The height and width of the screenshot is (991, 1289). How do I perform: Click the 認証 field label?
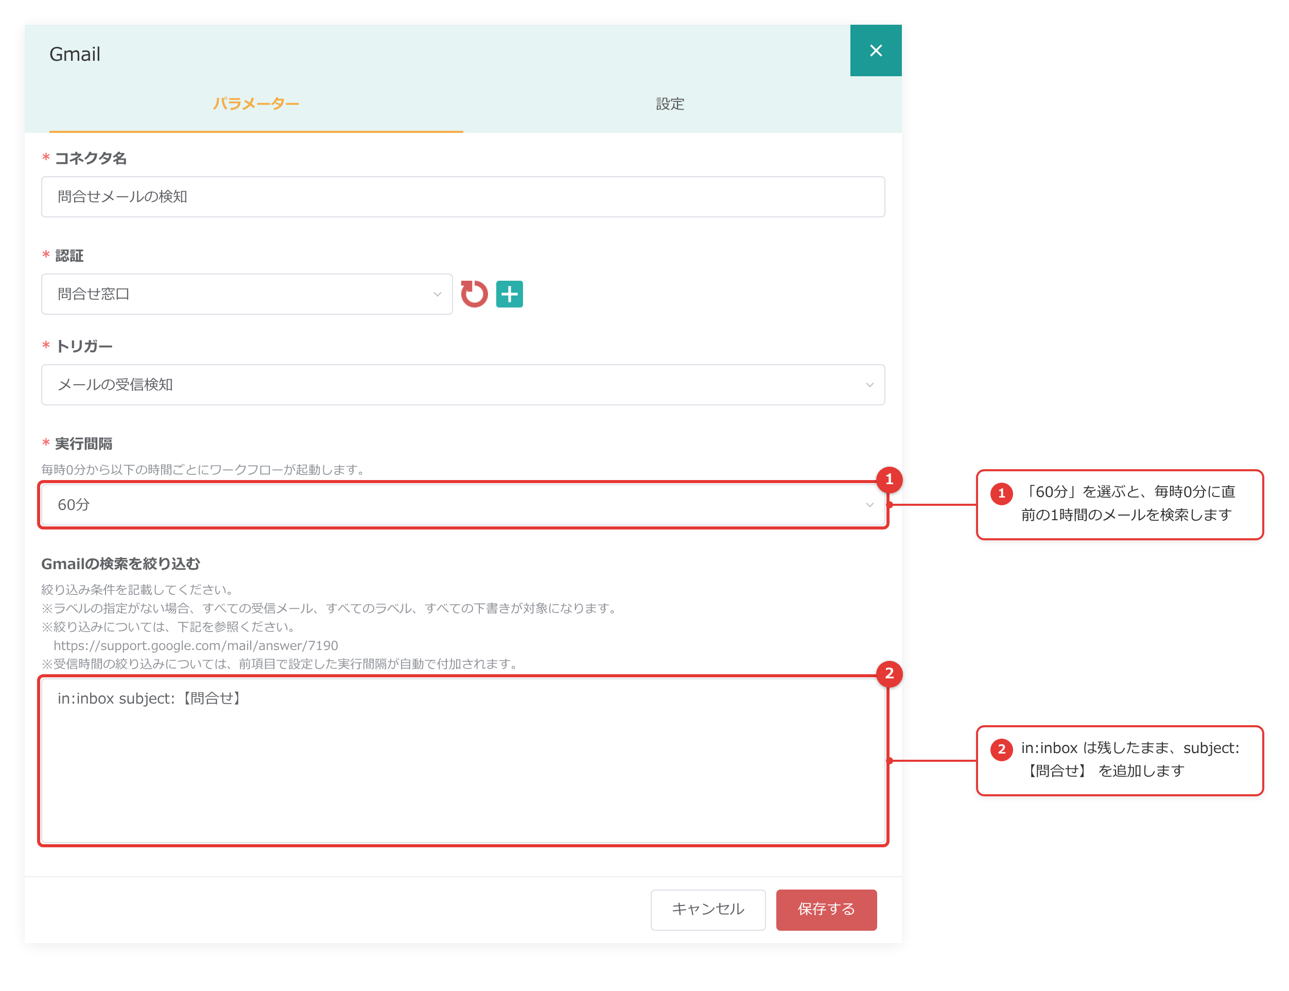(69, 255)
